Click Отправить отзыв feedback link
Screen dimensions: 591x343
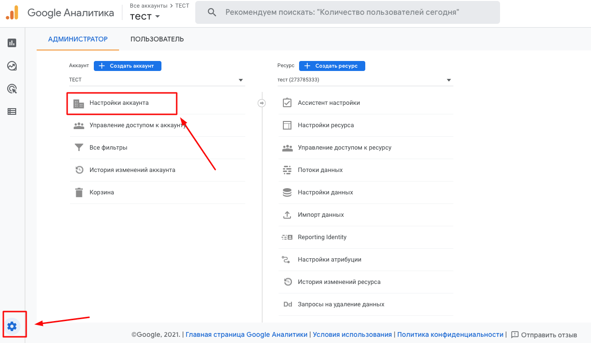(549, 335)
